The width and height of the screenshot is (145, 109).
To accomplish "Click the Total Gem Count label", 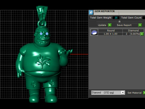I will tap(131, 18).
